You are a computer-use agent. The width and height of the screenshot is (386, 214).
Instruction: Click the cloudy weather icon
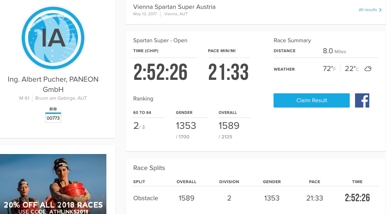click(x=368, y=69)
